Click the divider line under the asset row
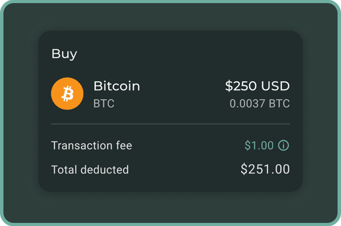The height and width of the screenshot is (226, 341). [170, 124]
